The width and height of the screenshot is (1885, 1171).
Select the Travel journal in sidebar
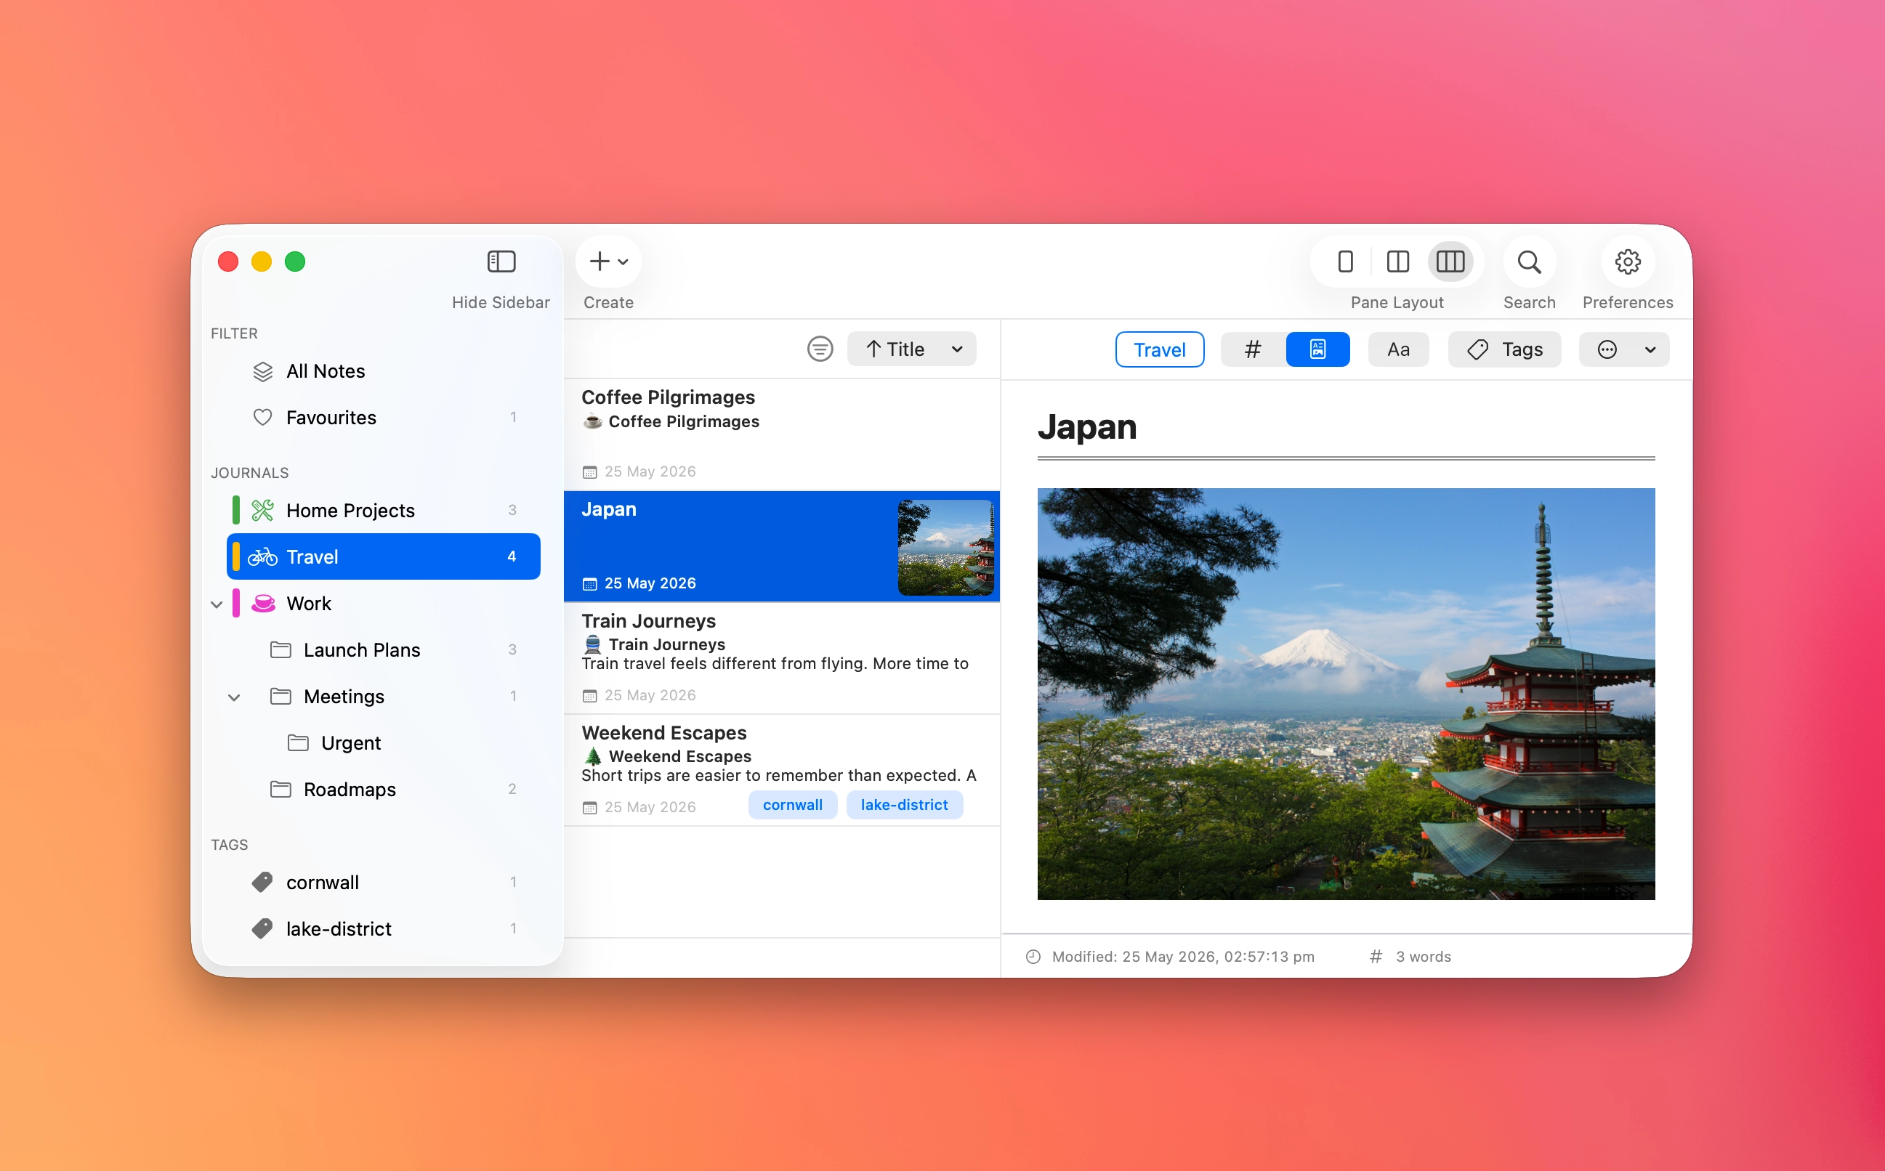click(384, 557)
